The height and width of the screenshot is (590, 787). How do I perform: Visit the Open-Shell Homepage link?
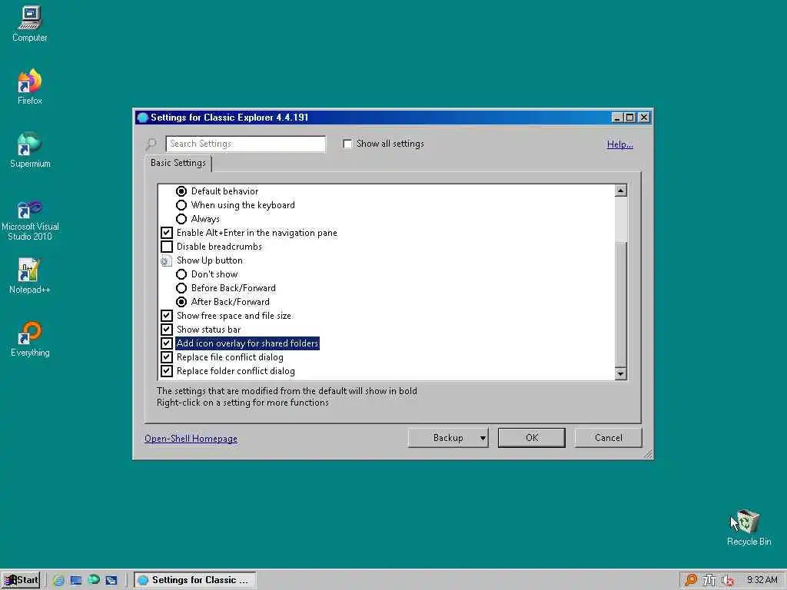point(191,439)
